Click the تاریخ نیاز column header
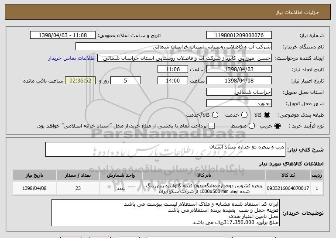 (34, 176)
